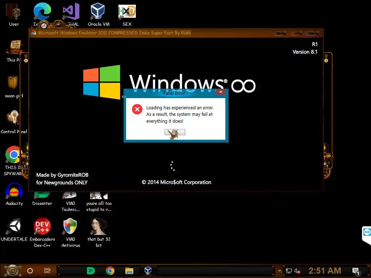Click the '© 2014 Micro$oft Corporation' text
Image resolution: width=371 pixels, height=278 pixels.
tap(176, 182)
